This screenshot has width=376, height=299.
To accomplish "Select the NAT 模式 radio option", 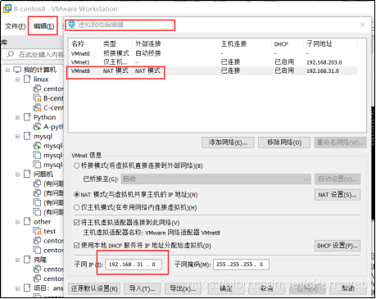I will tap(77, 195).
